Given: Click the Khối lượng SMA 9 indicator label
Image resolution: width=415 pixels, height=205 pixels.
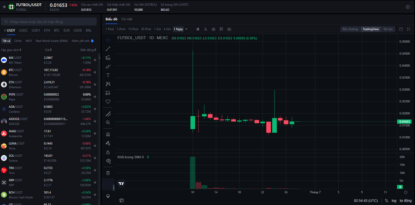Looking at the screenshot, I should pos(130,157).
